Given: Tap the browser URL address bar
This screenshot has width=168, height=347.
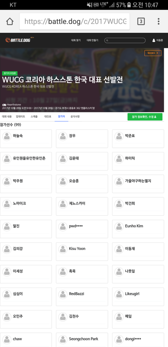Looking at the screenshot, I should (75, 22).
